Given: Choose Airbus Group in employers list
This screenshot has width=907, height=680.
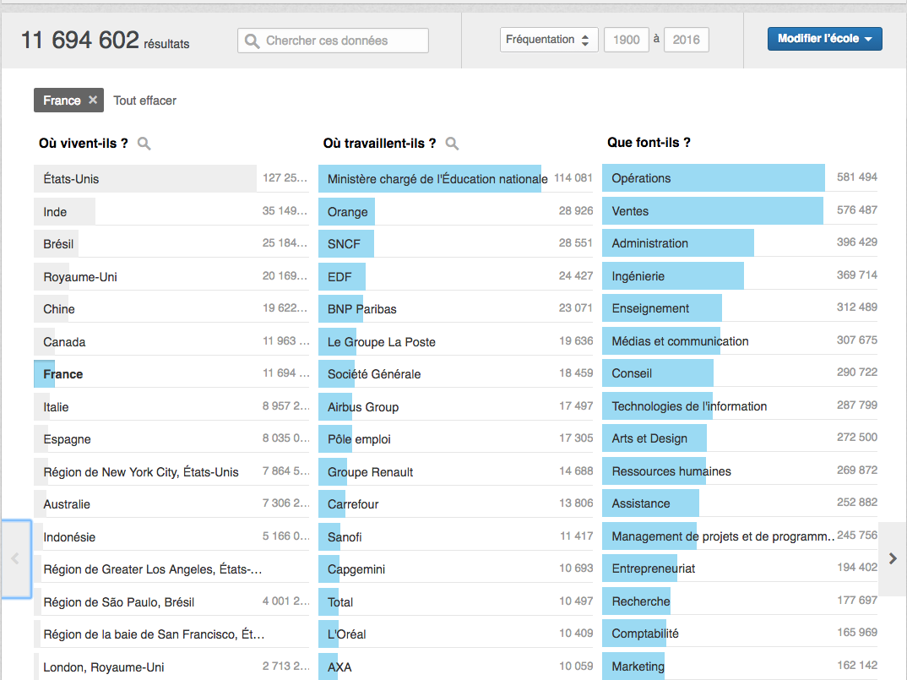Looking at the screenshot, I should 363,407.
